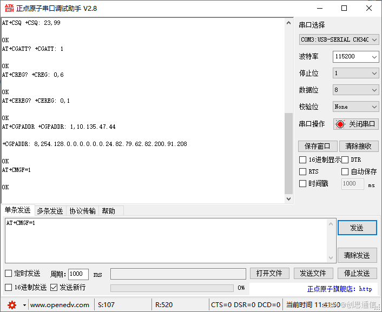Enable 16进制显示 hex display checkbox
Viewport: 382px width, 312px height.
(302, 160)
